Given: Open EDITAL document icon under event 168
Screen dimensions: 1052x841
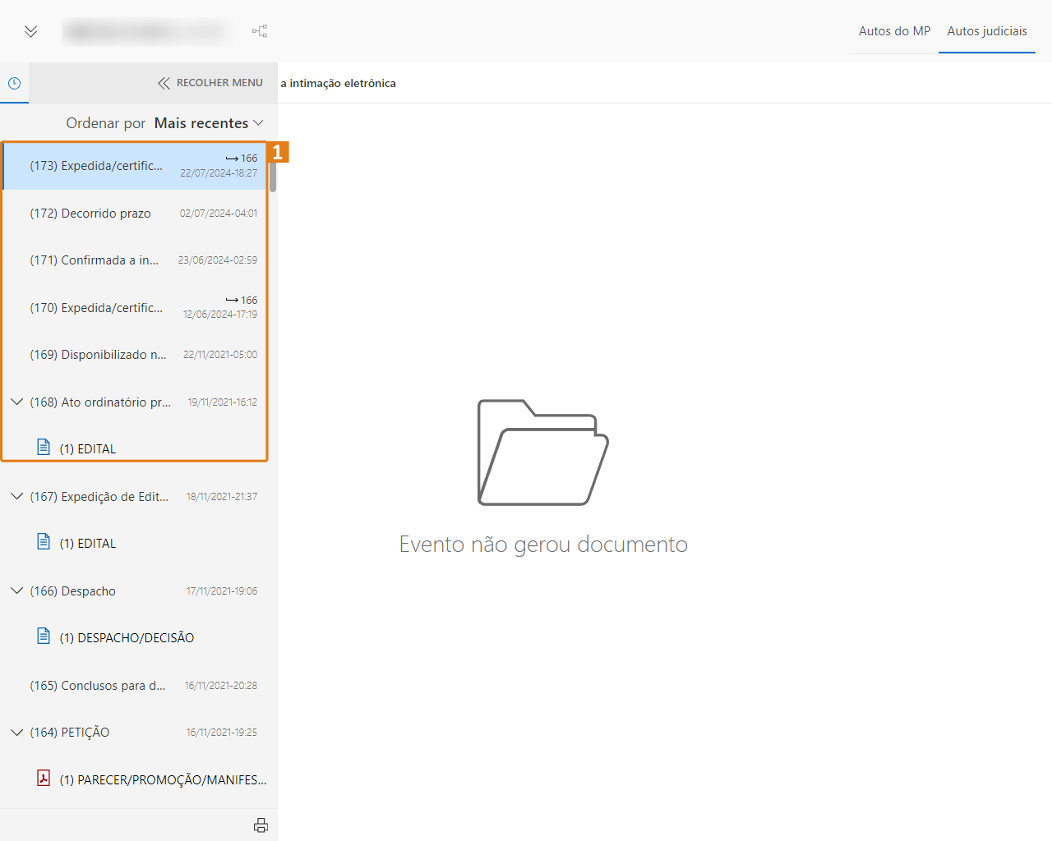Looking at the screenshot, I should [44, 448].
